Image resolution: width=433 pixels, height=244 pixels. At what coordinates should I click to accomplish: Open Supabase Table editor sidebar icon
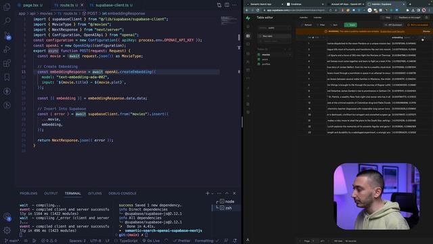click(248, 36)
